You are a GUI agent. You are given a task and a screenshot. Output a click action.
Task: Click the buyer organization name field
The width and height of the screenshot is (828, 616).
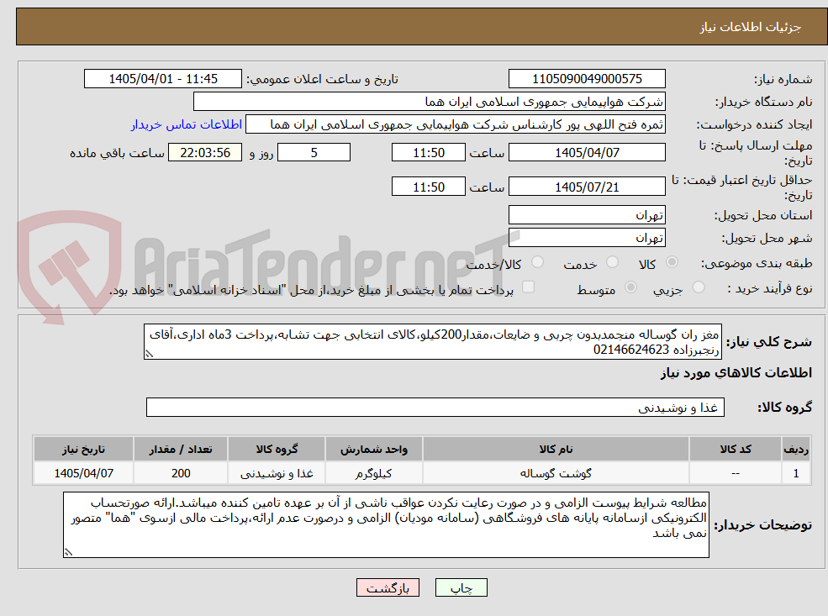430,102
